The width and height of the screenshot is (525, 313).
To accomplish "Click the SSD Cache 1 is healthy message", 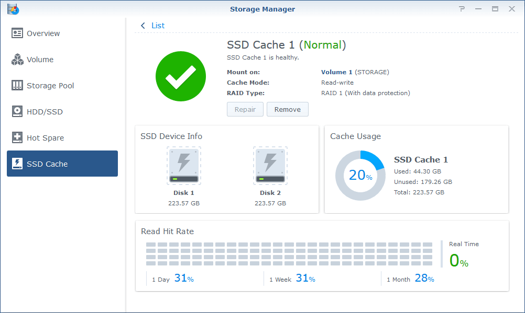I will pos(263,57).
